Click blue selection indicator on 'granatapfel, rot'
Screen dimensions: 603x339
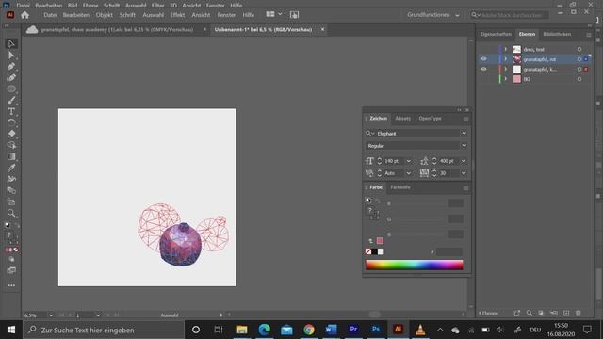586,59
